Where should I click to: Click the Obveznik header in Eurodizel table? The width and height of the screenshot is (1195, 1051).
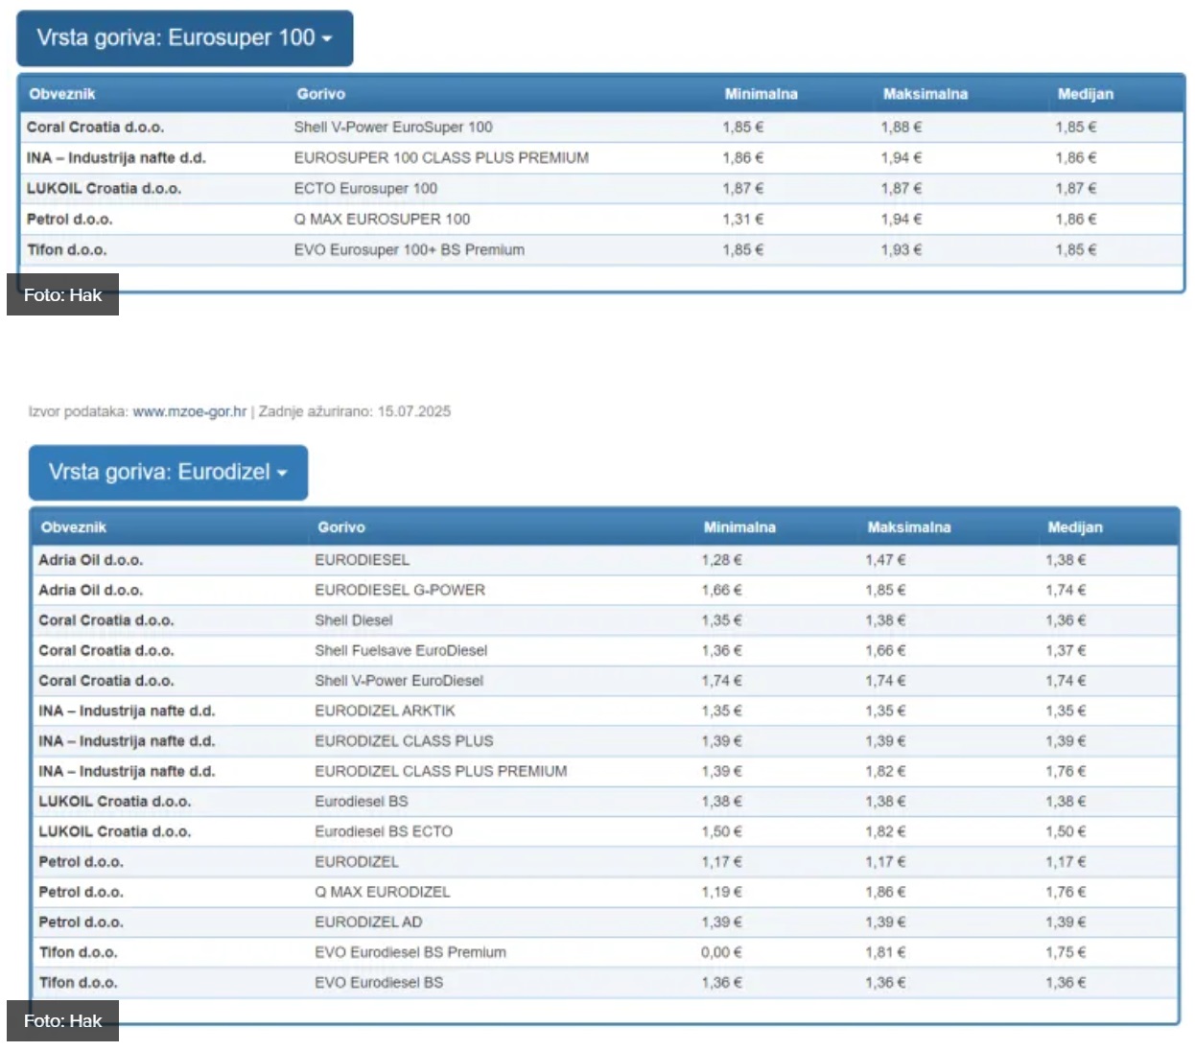point(73,527)
